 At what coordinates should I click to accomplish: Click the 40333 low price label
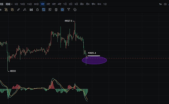(x=13, y=71)
